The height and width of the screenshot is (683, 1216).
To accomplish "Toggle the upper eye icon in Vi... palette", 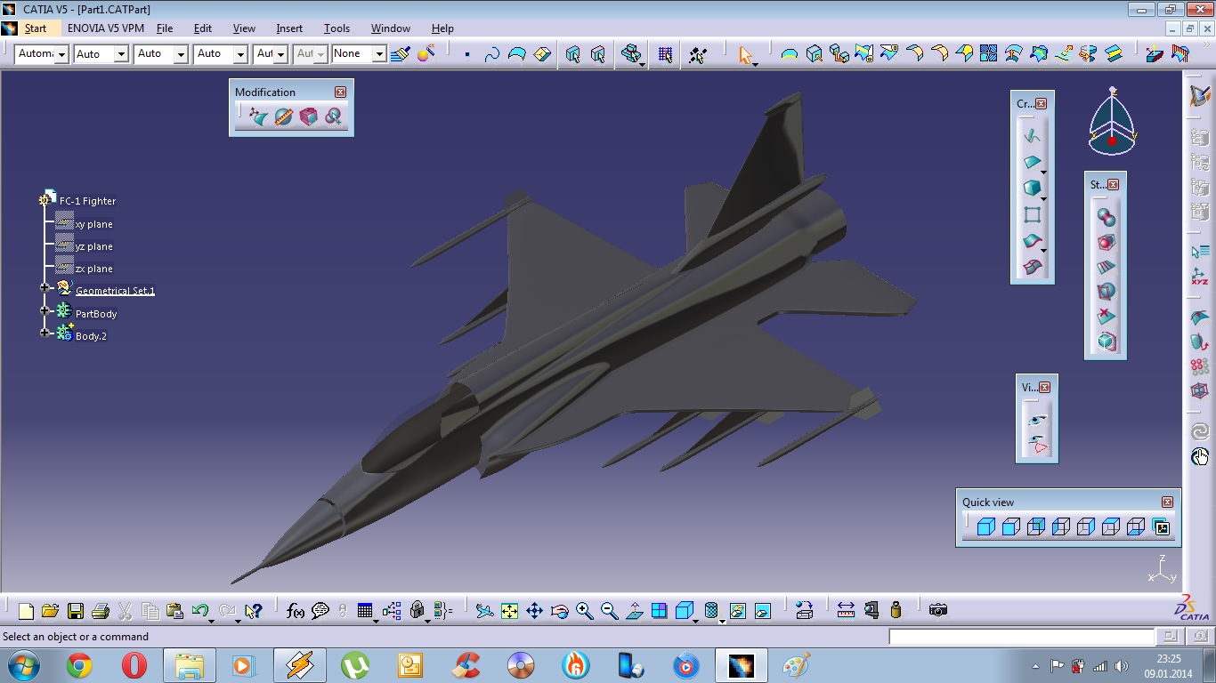I will coord(1037,420).
